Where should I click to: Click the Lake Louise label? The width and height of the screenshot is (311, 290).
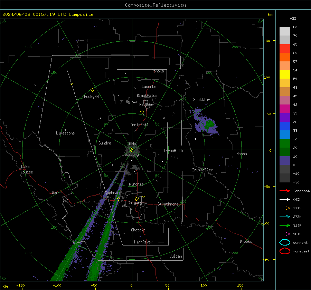coord(27,169)
